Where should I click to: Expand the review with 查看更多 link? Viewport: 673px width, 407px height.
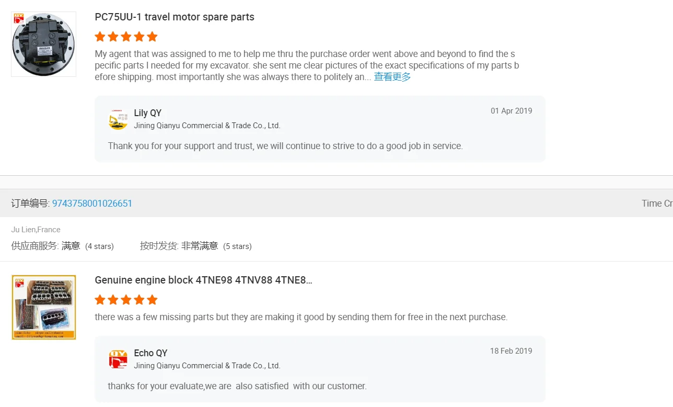point(392,77)
